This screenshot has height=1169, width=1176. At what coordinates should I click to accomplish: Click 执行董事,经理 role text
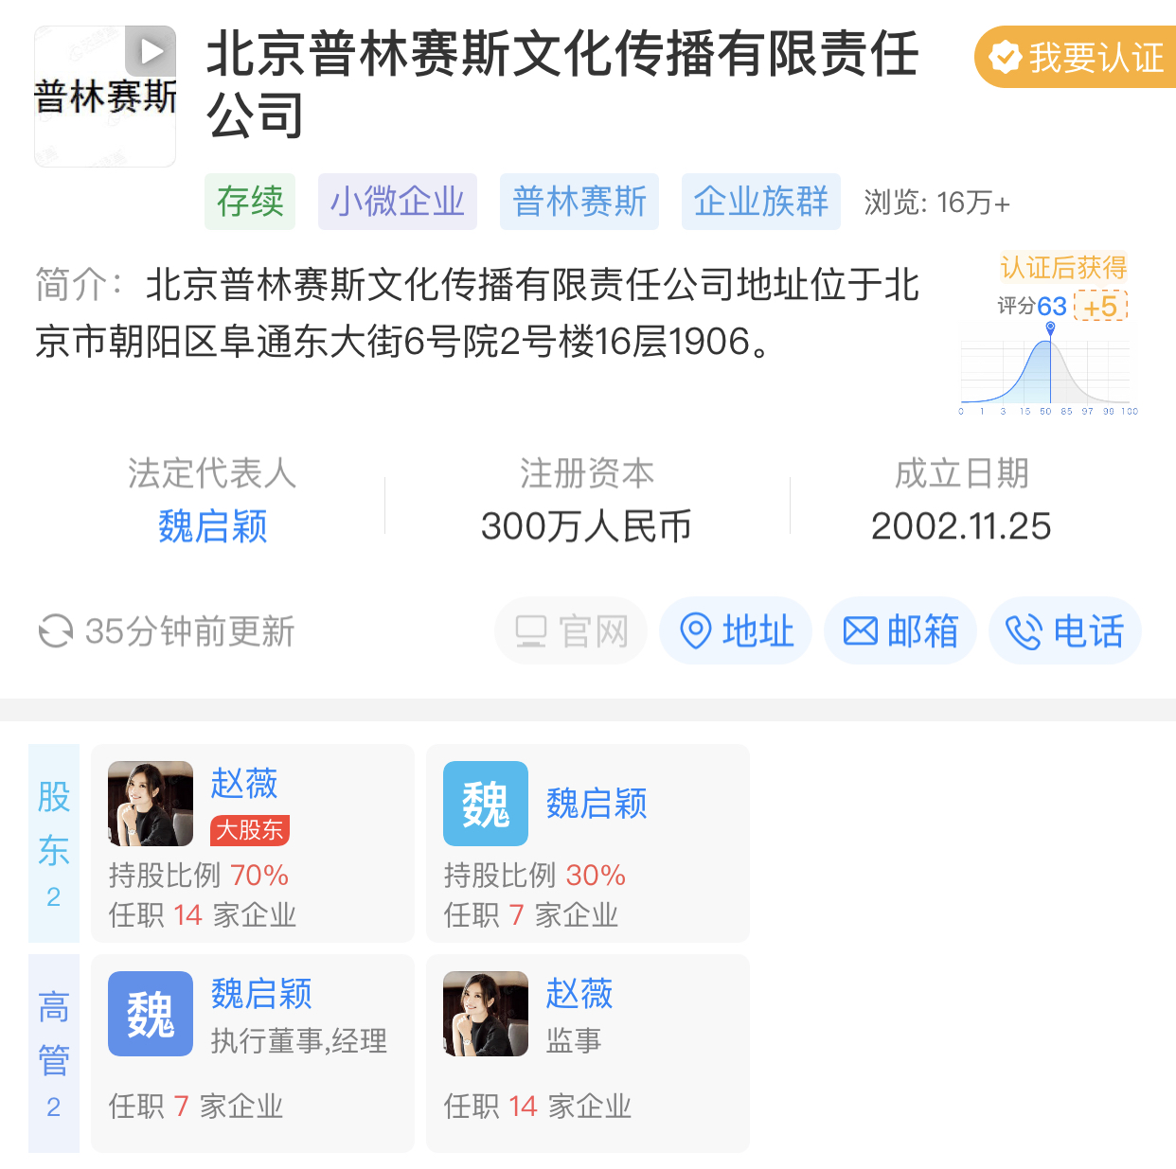pyautogui.click(x=299, y=1041)
